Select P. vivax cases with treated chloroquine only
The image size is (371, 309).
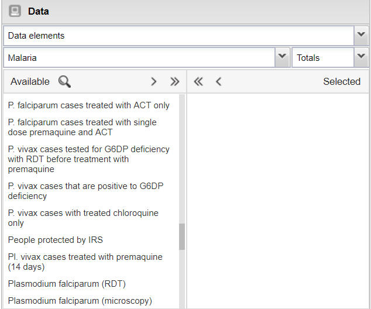83,218
